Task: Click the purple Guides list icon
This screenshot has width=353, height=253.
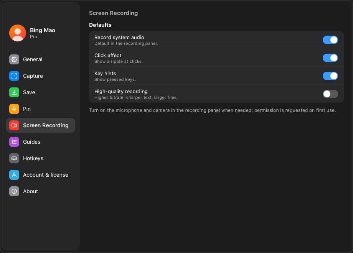Action: click(14, 142)
